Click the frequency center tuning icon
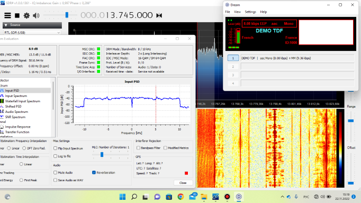This screenshot has width=361, height=203. click(x=159, y=15)
